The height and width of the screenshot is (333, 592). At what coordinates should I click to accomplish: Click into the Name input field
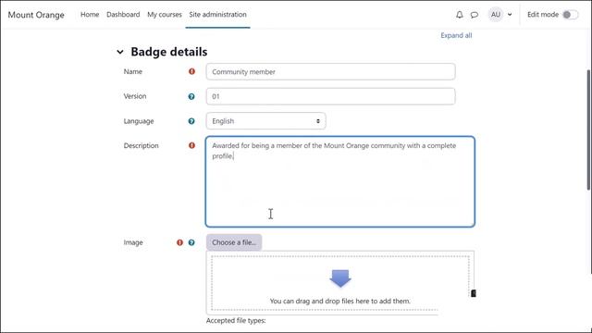[x=331, y=71]
